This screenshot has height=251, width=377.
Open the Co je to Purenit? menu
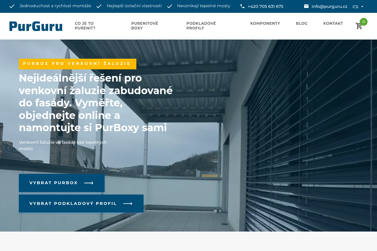tap(85, 26)
